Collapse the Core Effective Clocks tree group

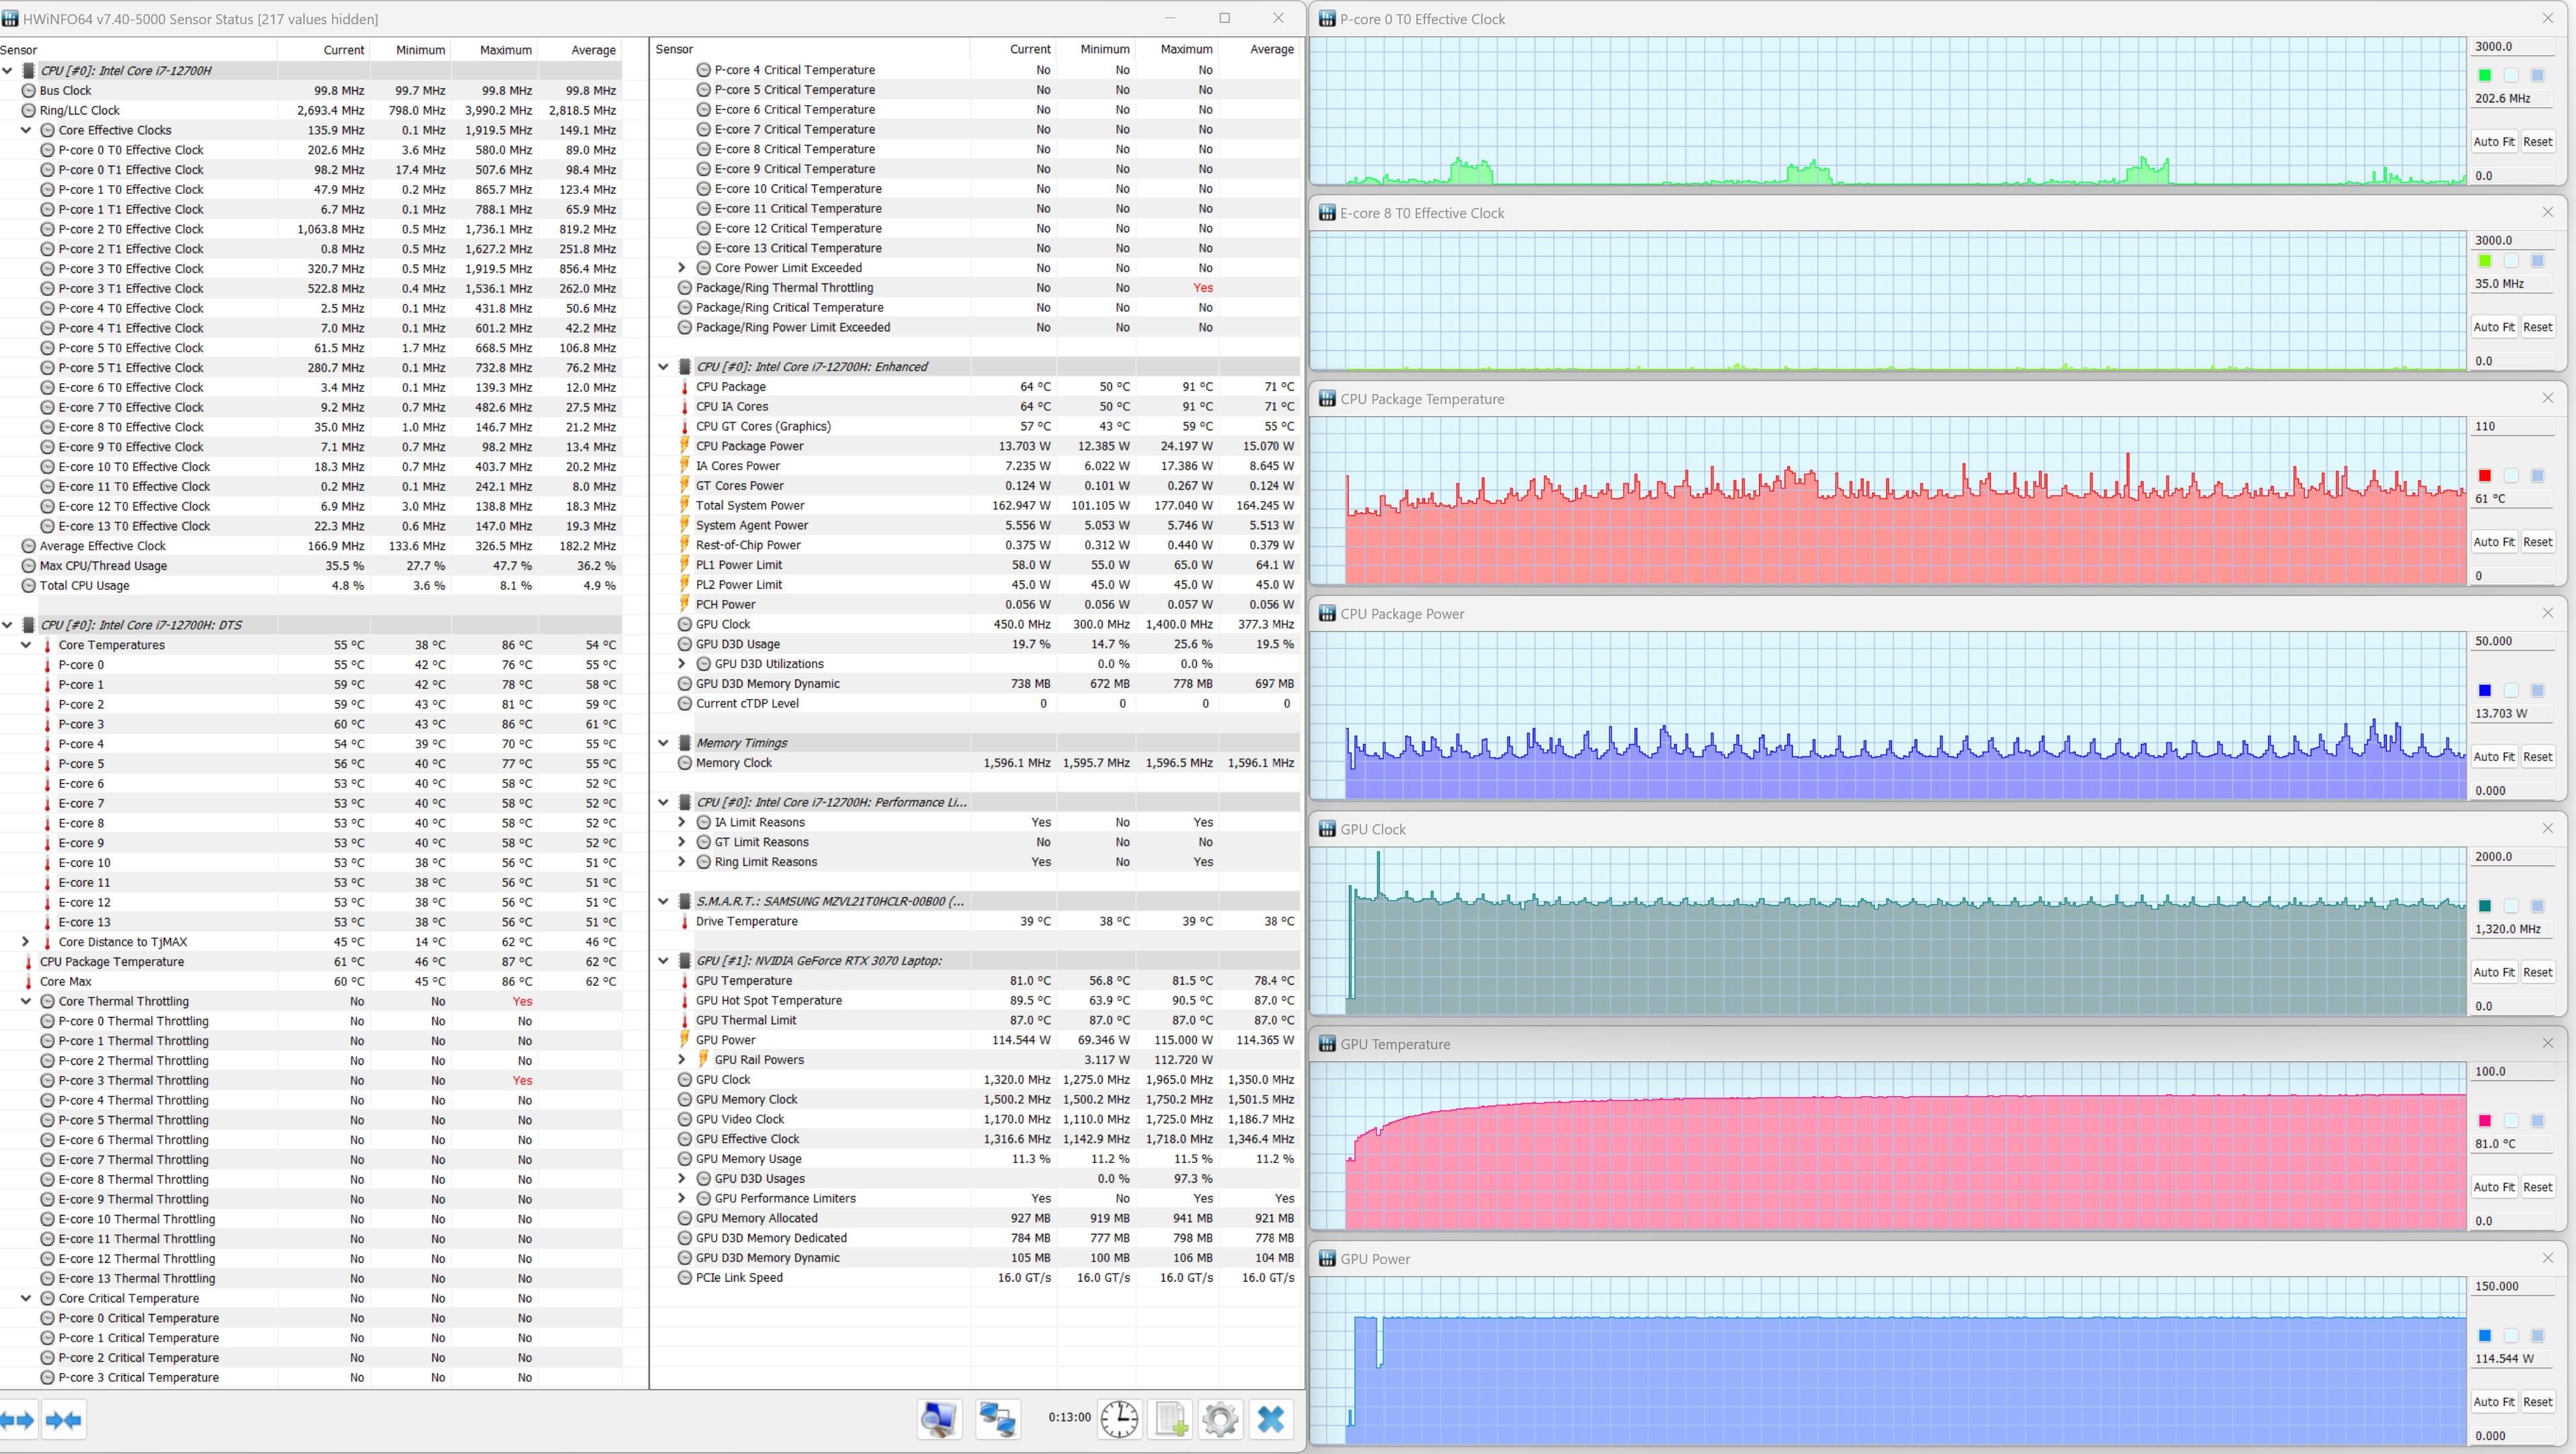tap(26, 130)
